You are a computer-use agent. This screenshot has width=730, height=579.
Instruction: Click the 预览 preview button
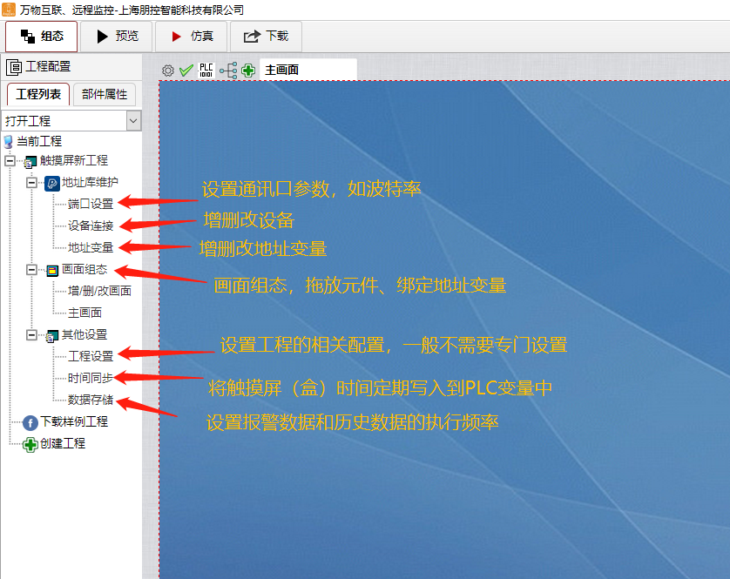tap(116, 37)
